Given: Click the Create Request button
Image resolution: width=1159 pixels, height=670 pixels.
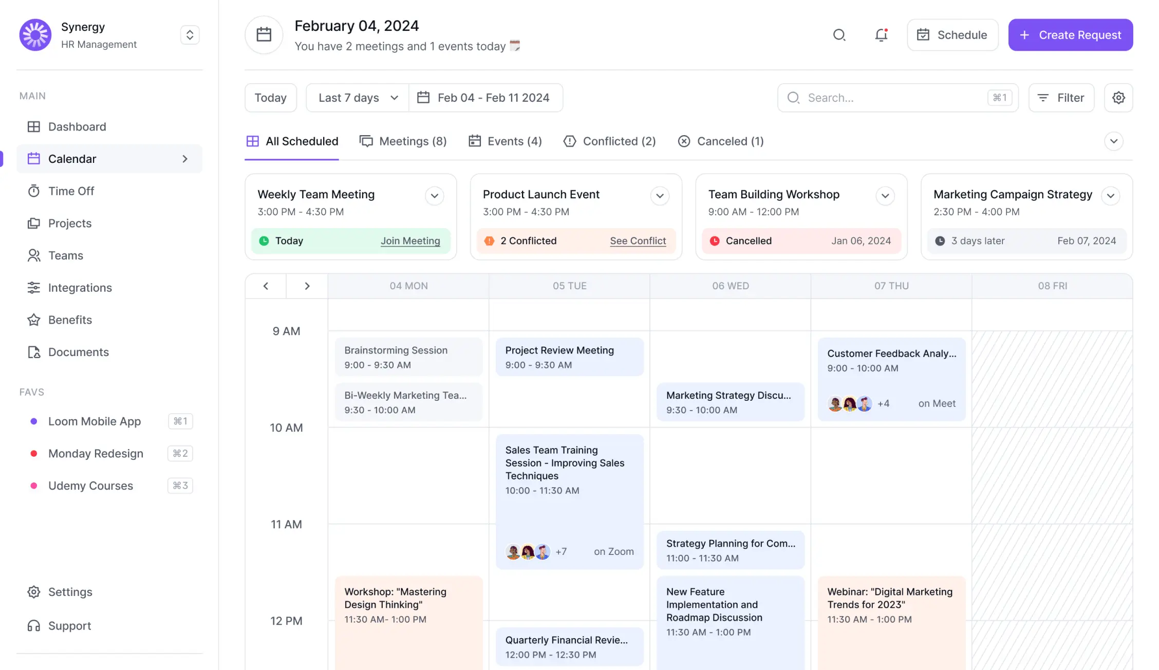Looking at the screenshot, I should (x=1070, y=35).
